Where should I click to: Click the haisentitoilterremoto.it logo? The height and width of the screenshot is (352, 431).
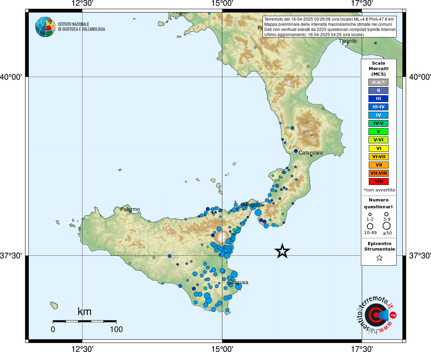pos(376,315)
